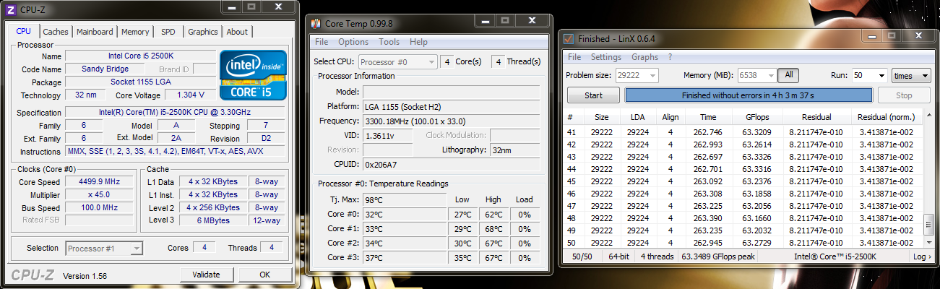Select the CPU tab in CPU-Z
The width and height of the screenshot is (940, 289).
tap(24, 31)
